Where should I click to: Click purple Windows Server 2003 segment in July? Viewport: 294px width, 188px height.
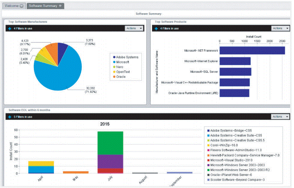(111, 162)
